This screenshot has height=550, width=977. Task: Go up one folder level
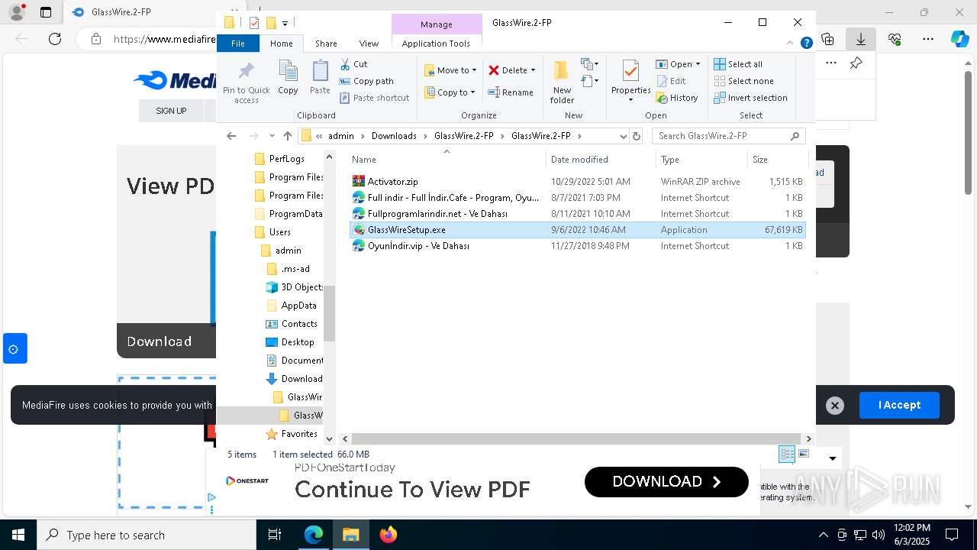tap(287, 136)
